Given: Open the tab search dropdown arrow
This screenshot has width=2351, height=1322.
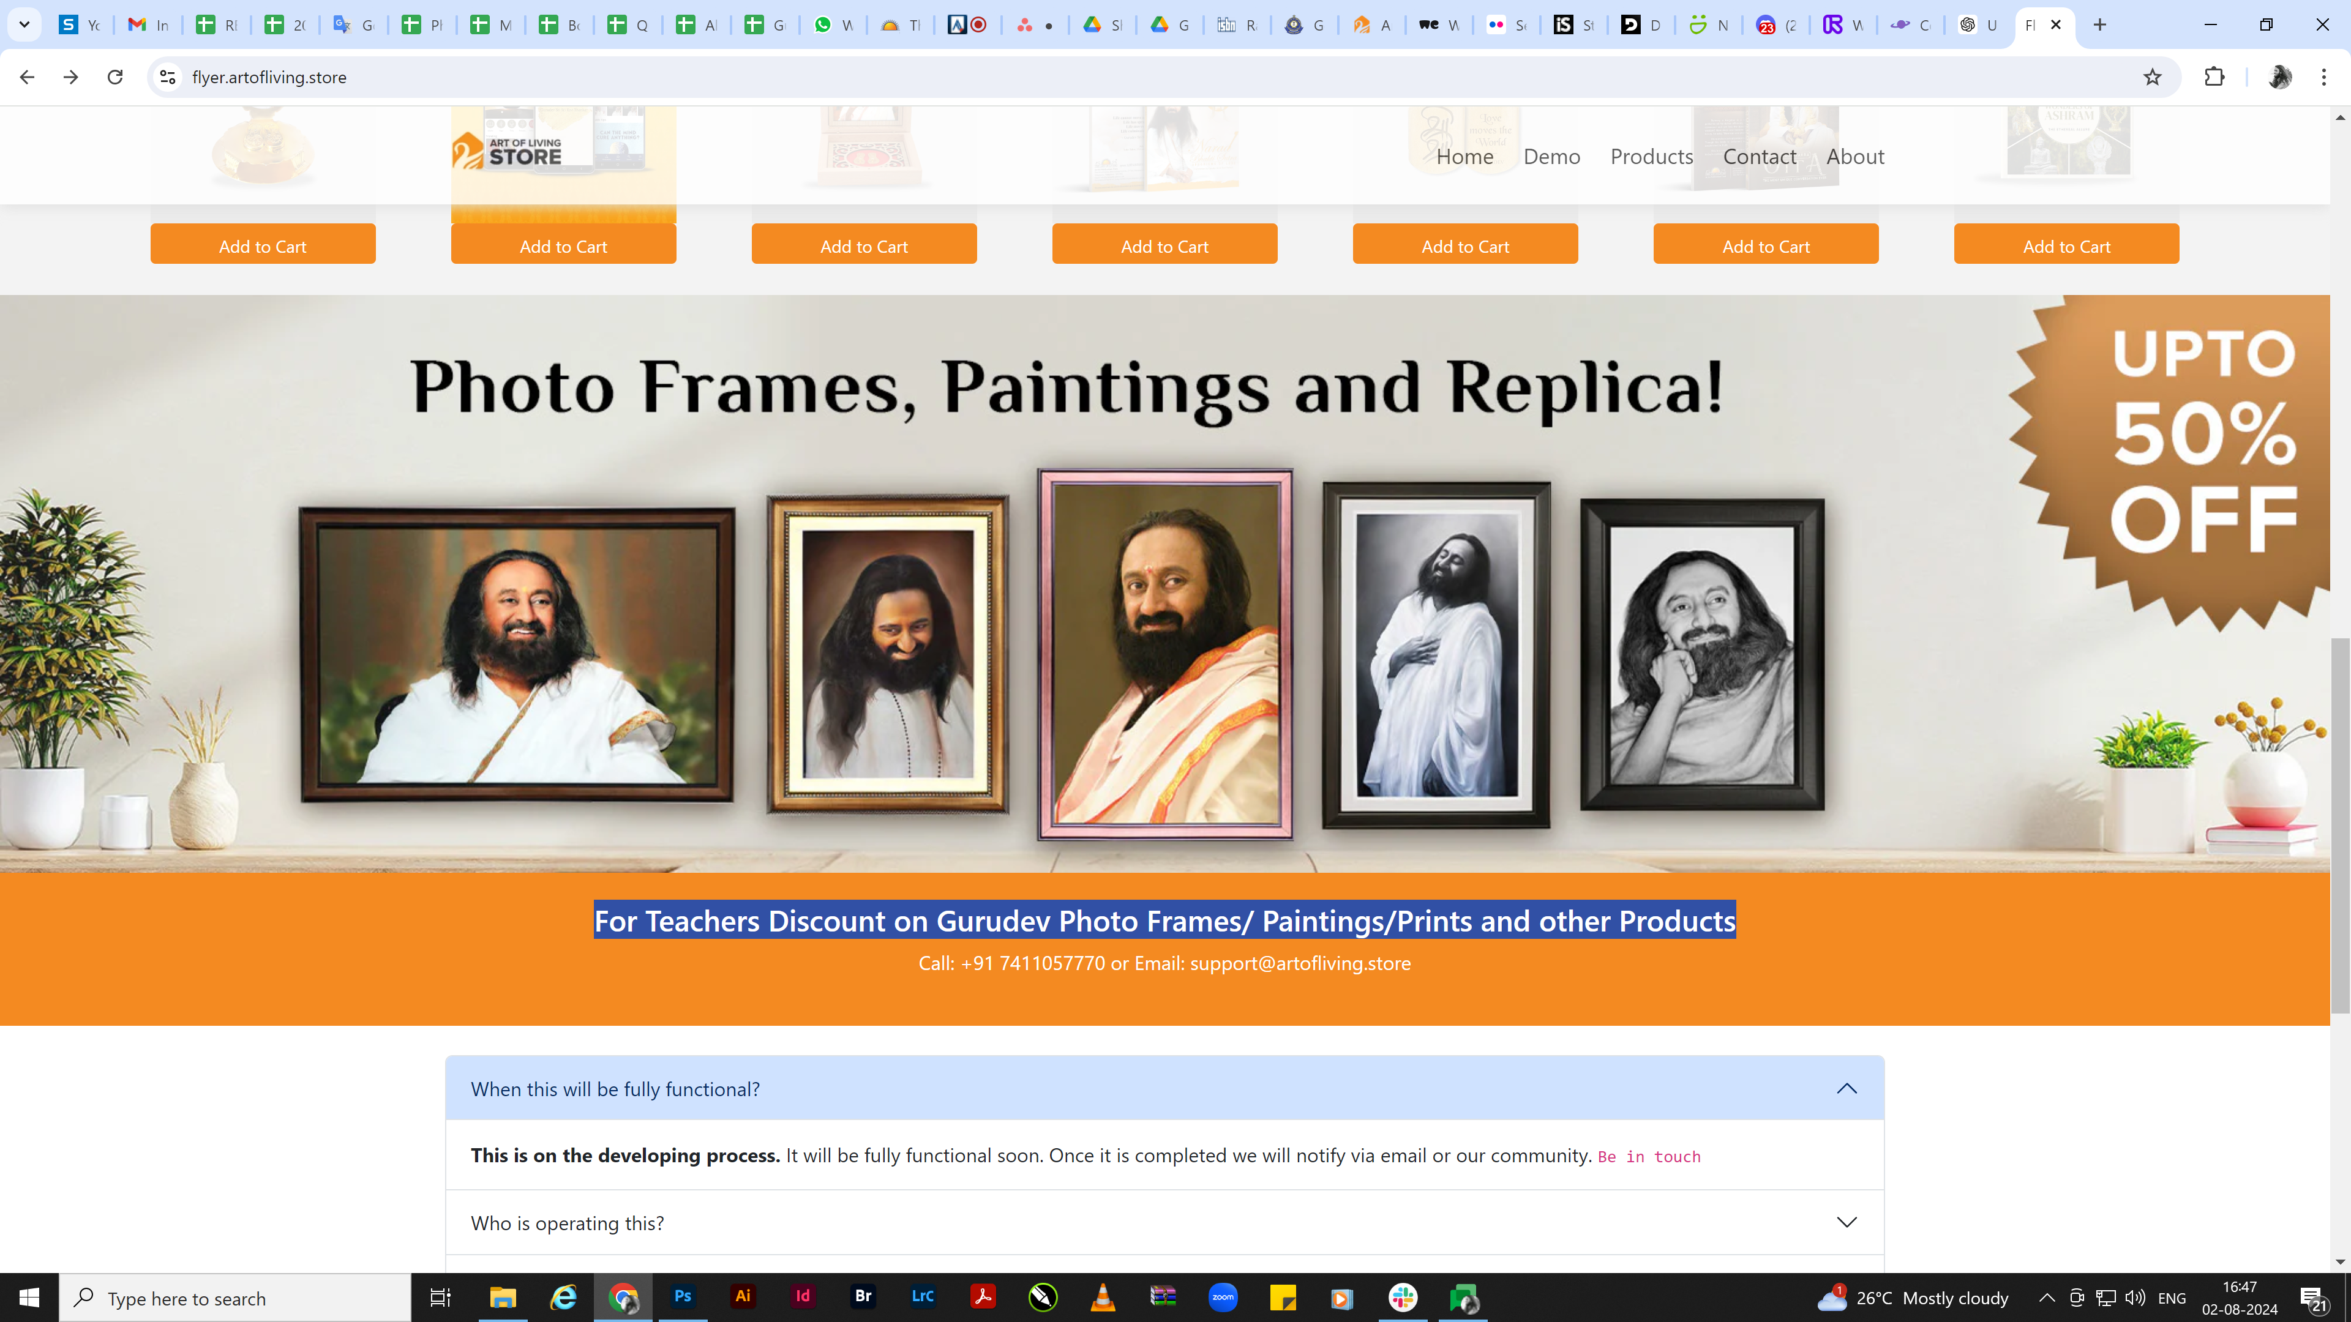Looking at the screenshot, I should pyautogui.click(x=24, y=24).
